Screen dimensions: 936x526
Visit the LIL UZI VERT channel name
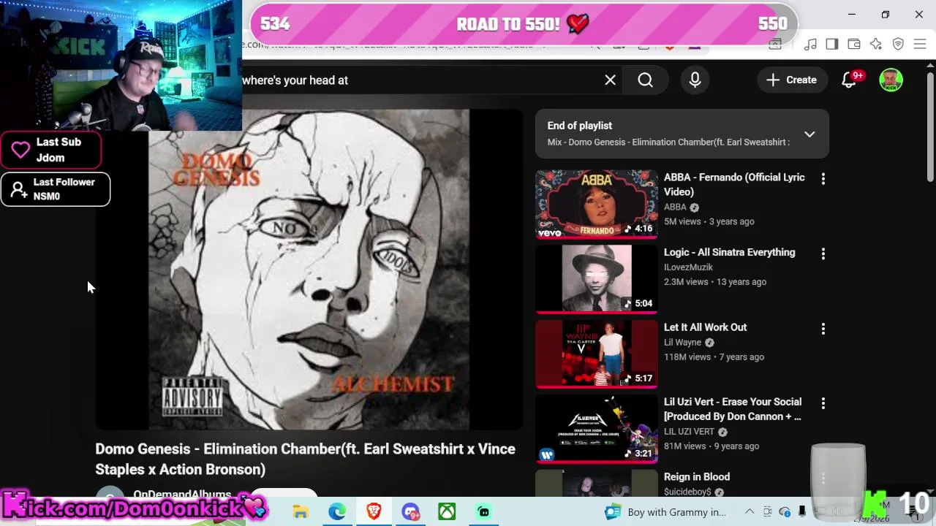coord(689,432)
